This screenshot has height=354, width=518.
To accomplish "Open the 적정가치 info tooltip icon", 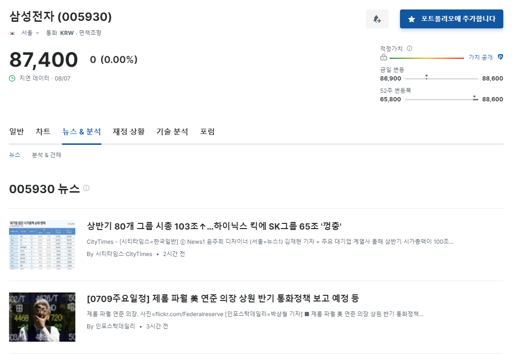I will [x=409, y=48].
